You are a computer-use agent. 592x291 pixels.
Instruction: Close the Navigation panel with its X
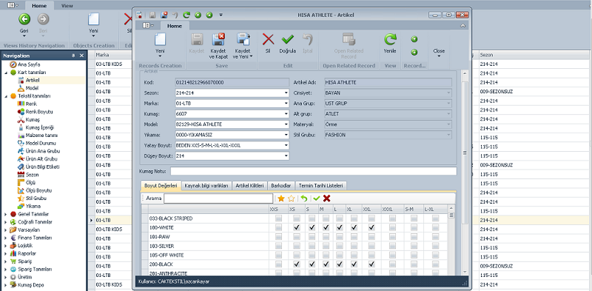click(81, 56)
